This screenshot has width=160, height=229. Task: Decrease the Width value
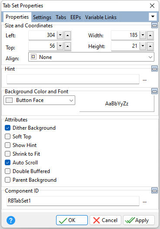[143, 35]
